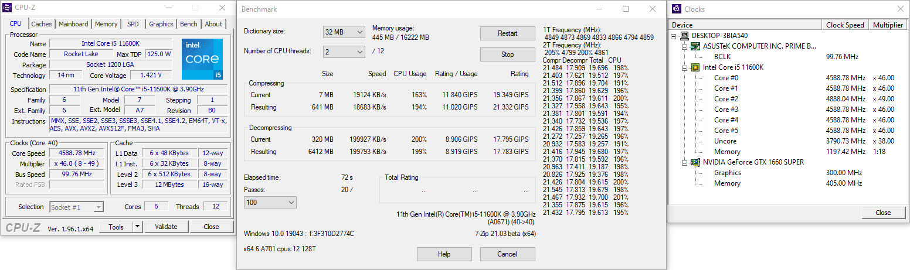Viewport: 910px width, 270px height.
Task: Click the CPU-Z title bar app icon
Action: [6, 8]
